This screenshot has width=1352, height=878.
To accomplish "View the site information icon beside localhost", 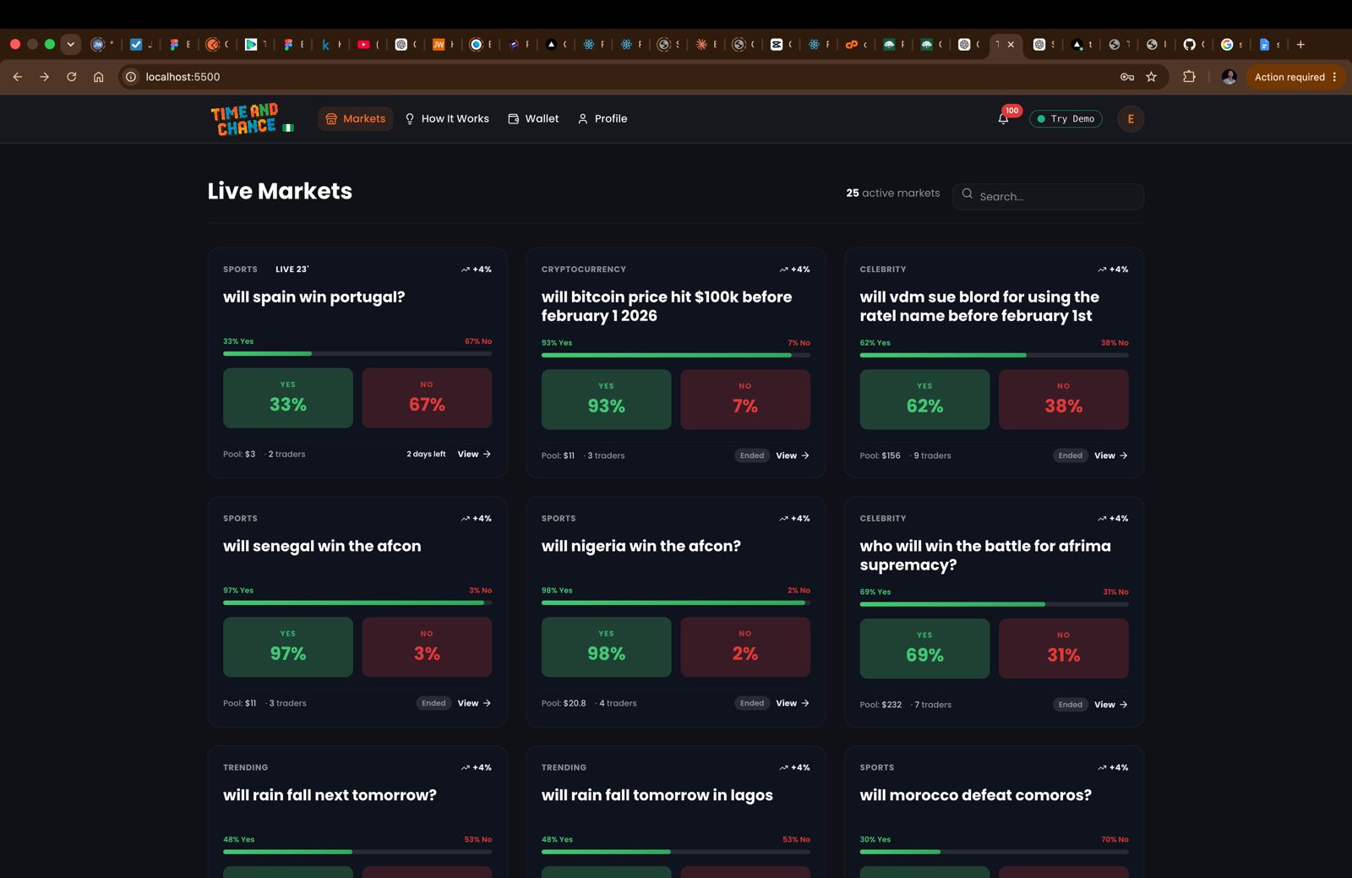I will tap(131, 77).
